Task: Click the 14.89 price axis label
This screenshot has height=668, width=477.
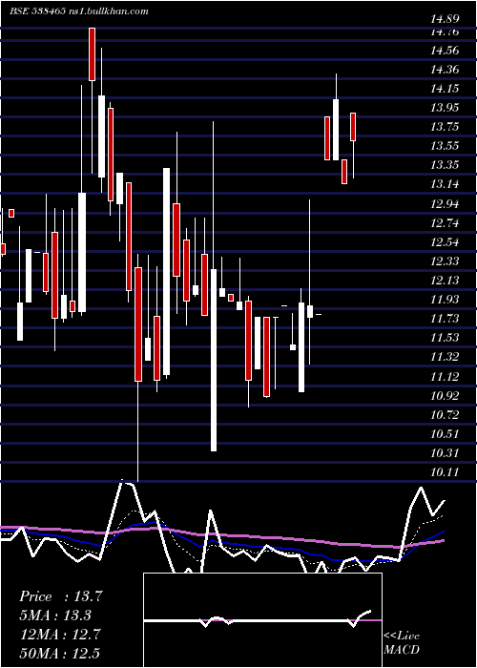Action: (445, 19)
